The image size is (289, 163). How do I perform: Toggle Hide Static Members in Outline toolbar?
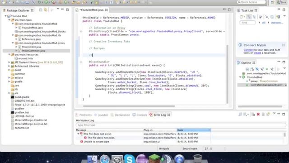pos(262,69)
